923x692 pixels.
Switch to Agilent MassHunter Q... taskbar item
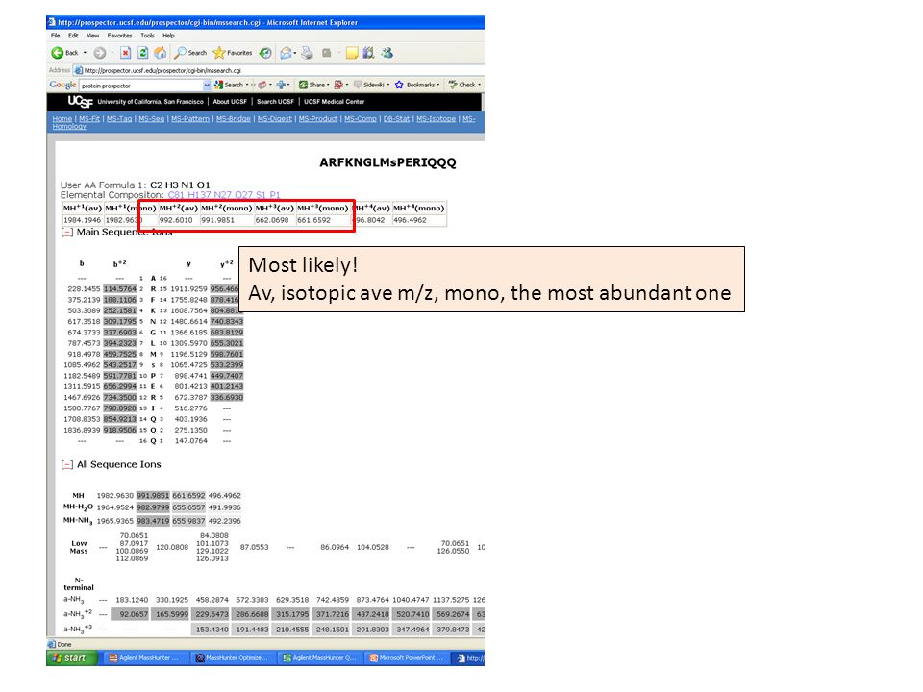319,657
